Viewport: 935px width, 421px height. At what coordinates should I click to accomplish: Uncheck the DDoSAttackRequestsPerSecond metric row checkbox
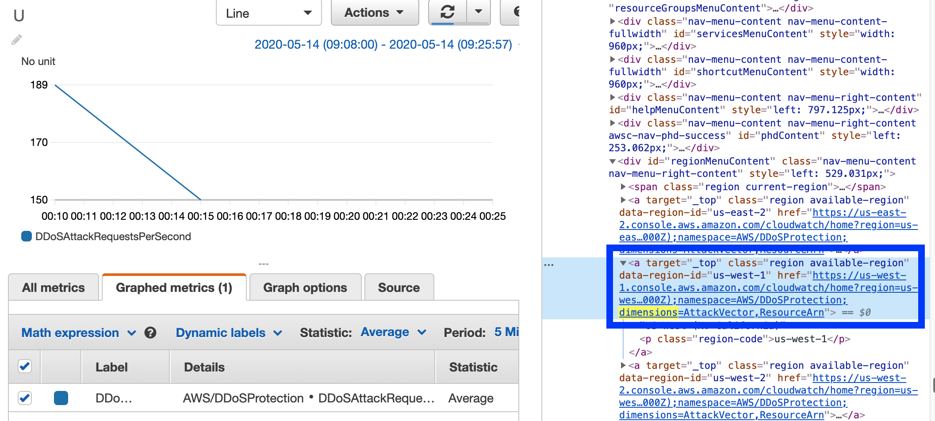coord(25,398)
